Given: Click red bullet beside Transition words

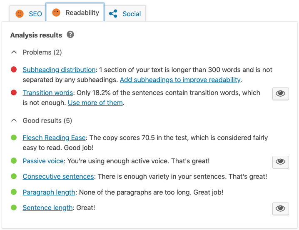Looking at the screenshot, I should coord(14,92).
